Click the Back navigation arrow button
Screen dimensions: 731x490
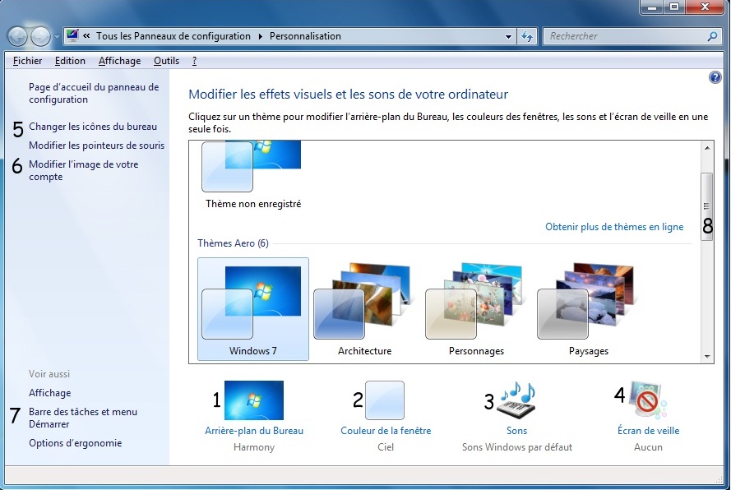point(18,36)
